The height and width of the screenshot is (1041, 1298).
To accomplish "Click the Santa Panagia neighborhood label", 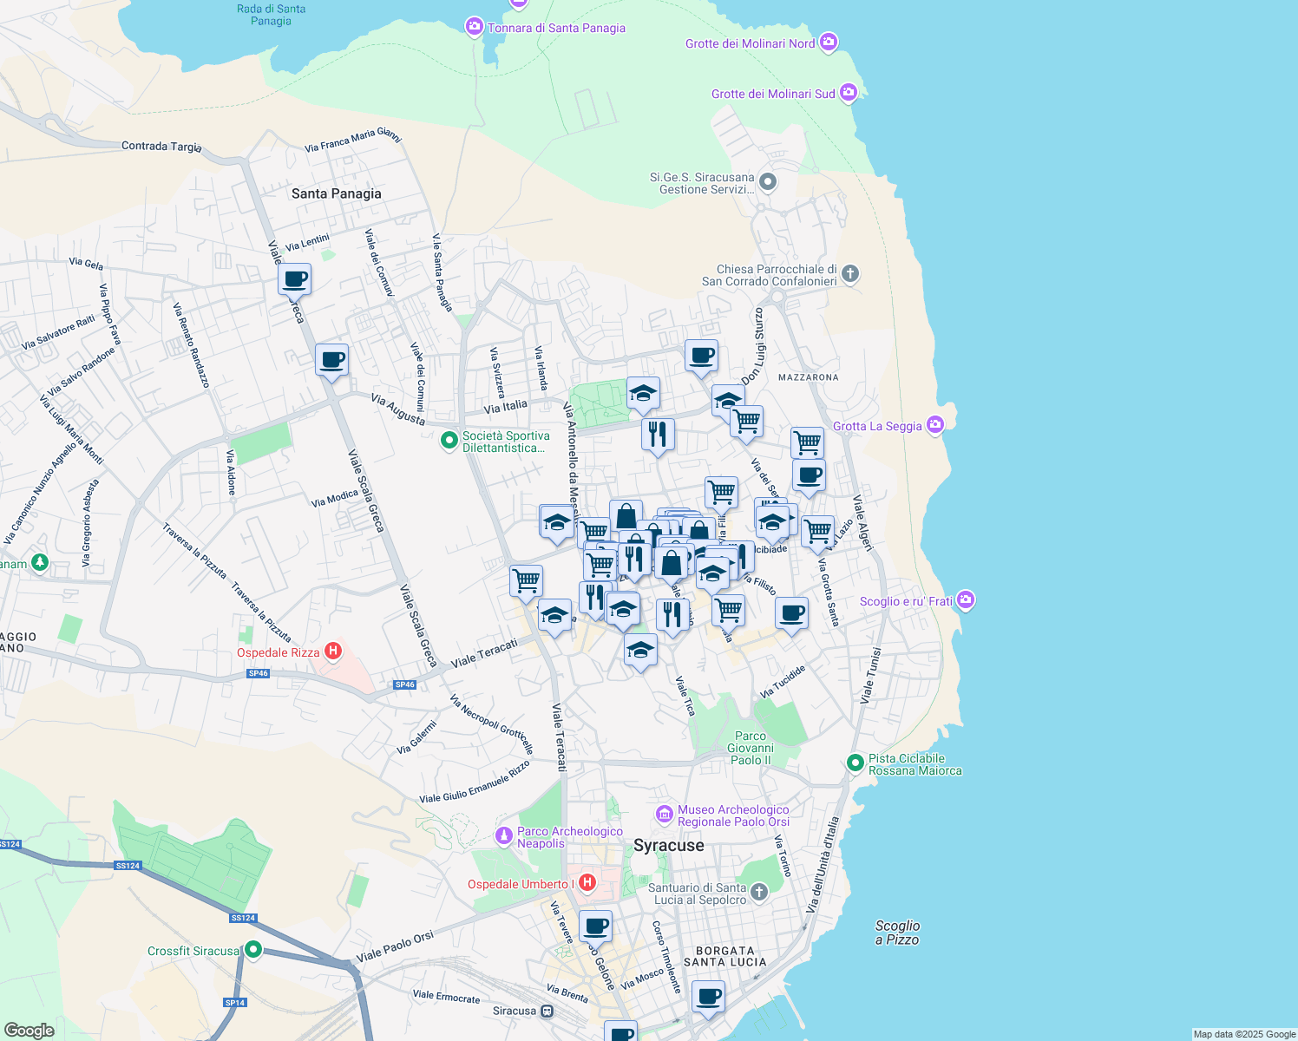I will coord(337,193).
